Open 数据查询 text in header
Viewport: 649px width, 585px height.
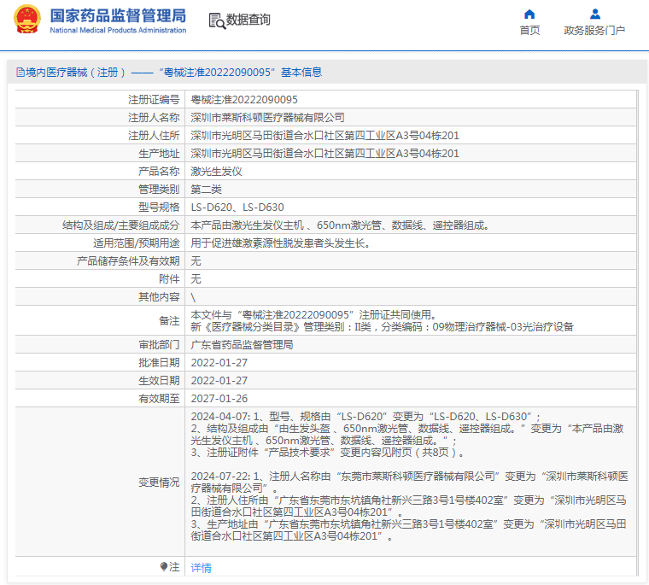248,20
